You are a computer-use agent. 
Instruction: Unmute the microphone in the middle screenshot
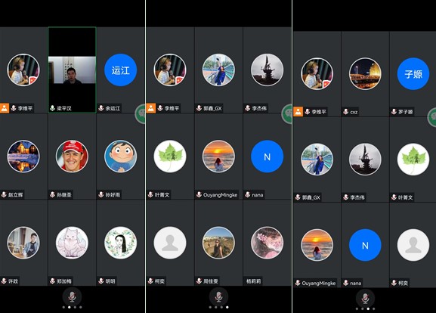tap(218, 297)
